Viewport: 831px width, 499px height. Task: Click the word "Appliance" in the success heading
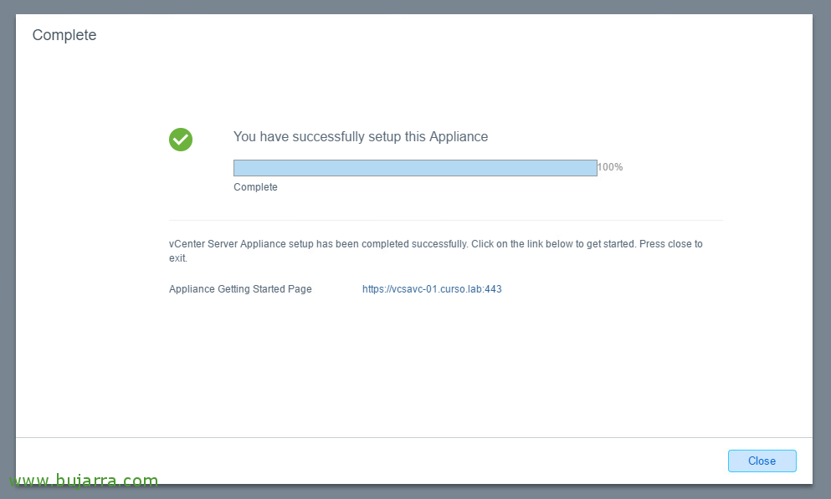[459, 136]
